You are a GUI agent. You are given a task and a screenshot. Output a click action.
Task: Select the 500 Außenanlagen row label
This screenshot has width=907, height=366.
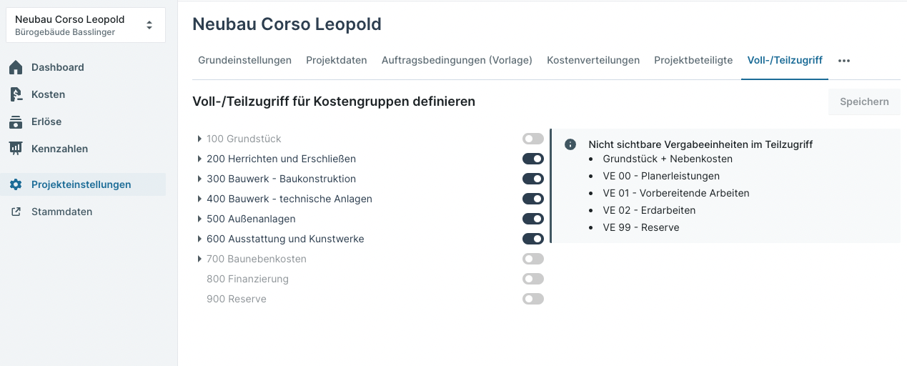coord(251,219)
